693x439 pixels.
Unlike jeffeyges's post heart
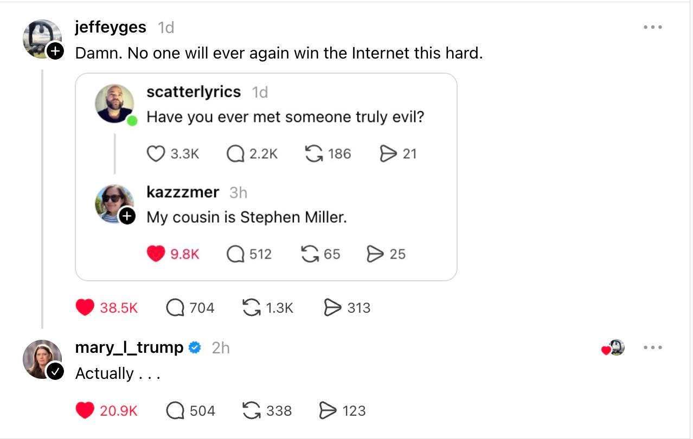(85, 307)
